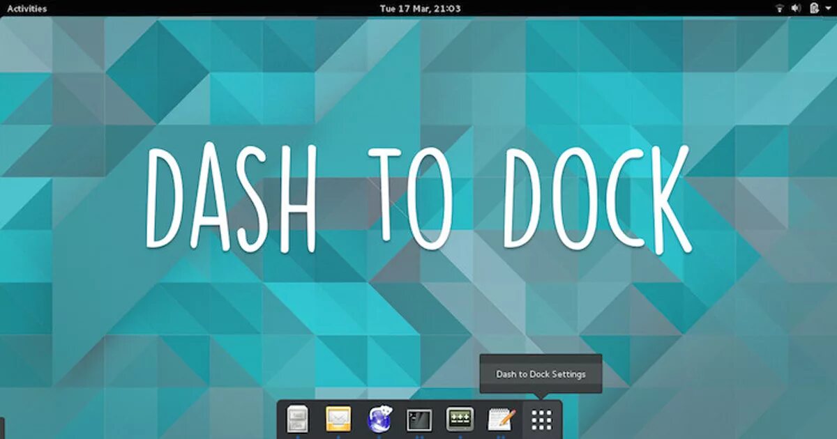Expand the system menu arrow

pyautogui.click(x=827, y=9)
